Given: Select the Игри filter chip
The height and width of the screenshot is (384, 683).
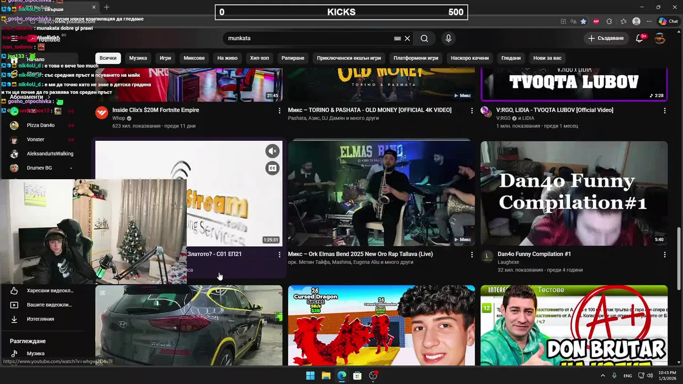Looking at the screenshot, I should [165, 58].
